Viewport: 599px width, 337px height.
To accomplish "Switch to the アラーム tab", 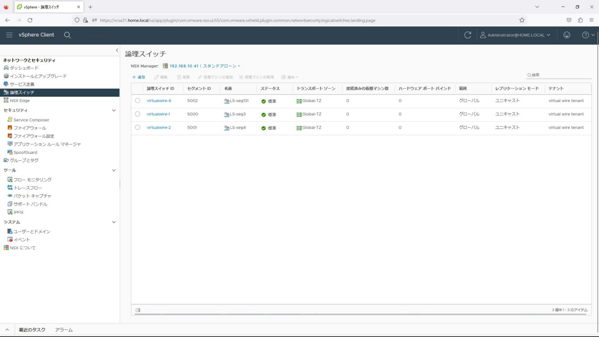I will [64, 330].
